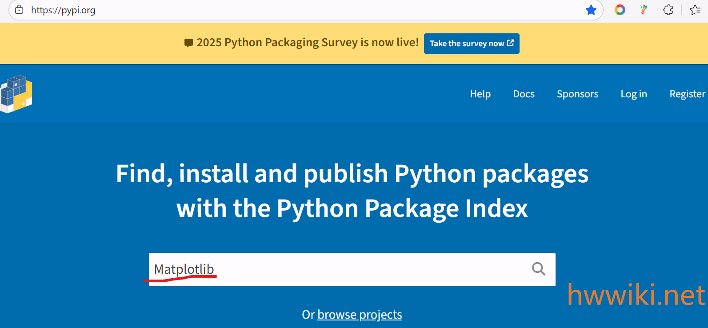The image size is (708, 328).
Task: Open the Sponsors page
Action: (577, 94)
